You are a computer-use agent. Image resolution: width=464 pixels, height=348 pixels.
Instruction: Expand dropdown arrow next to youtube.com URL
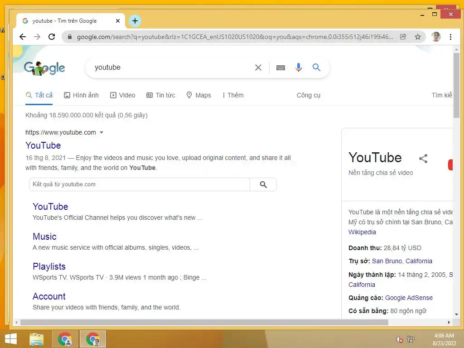tap(101, 133)
